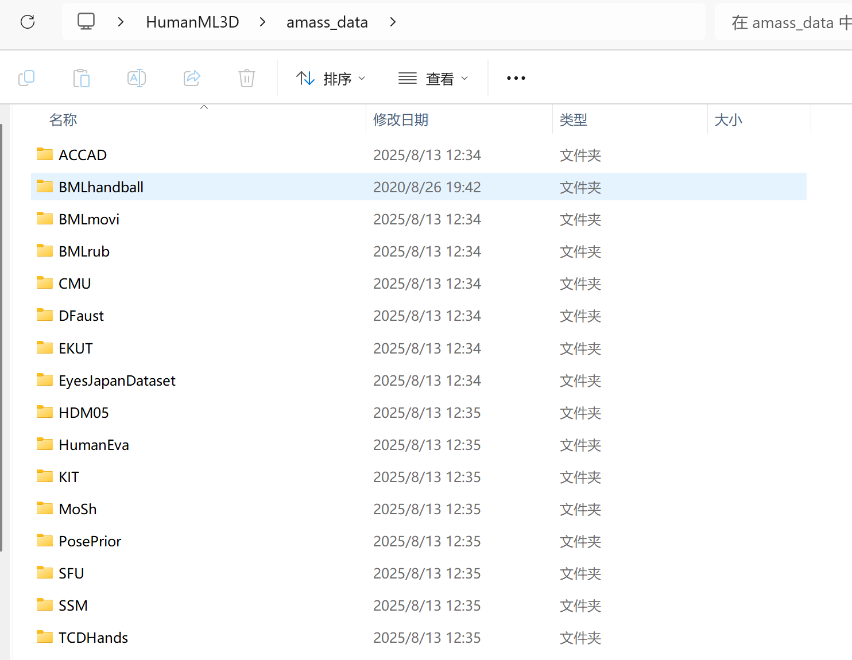Click the 大小 column header

click(728, 119)
